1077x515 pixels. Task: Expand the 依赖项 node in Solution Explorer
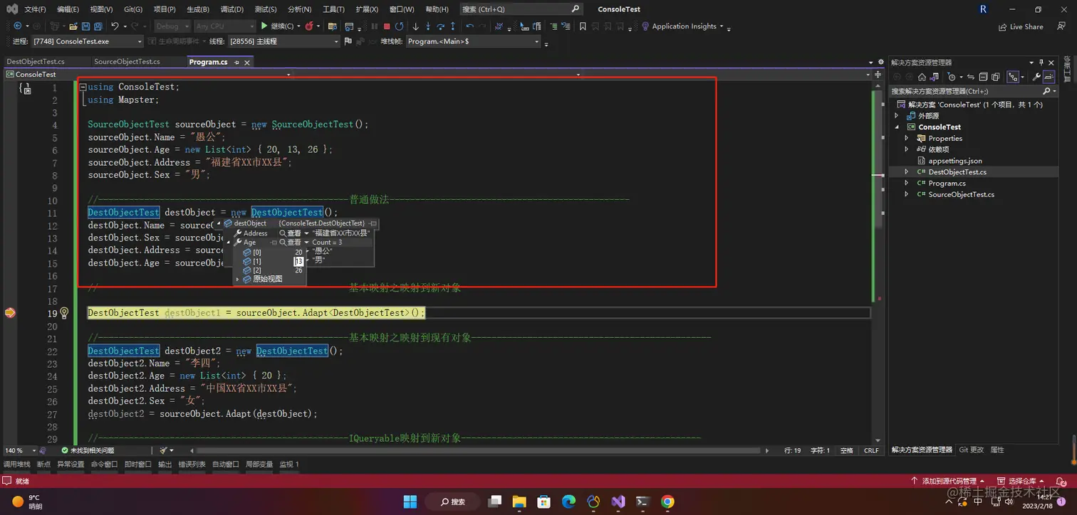pos(907,149)
